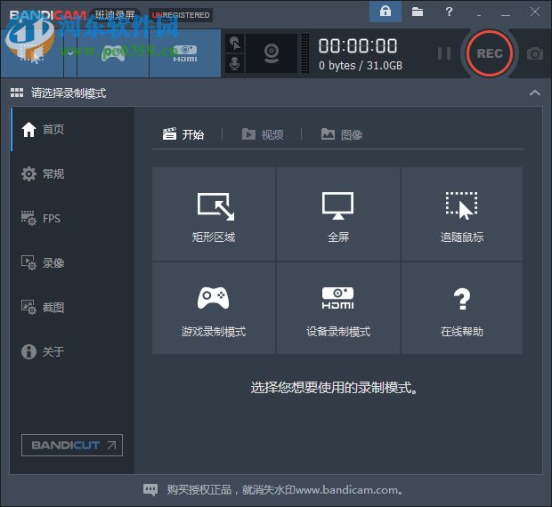Switch to the 图像 tab
552x507 pixels.
point(342,134)
